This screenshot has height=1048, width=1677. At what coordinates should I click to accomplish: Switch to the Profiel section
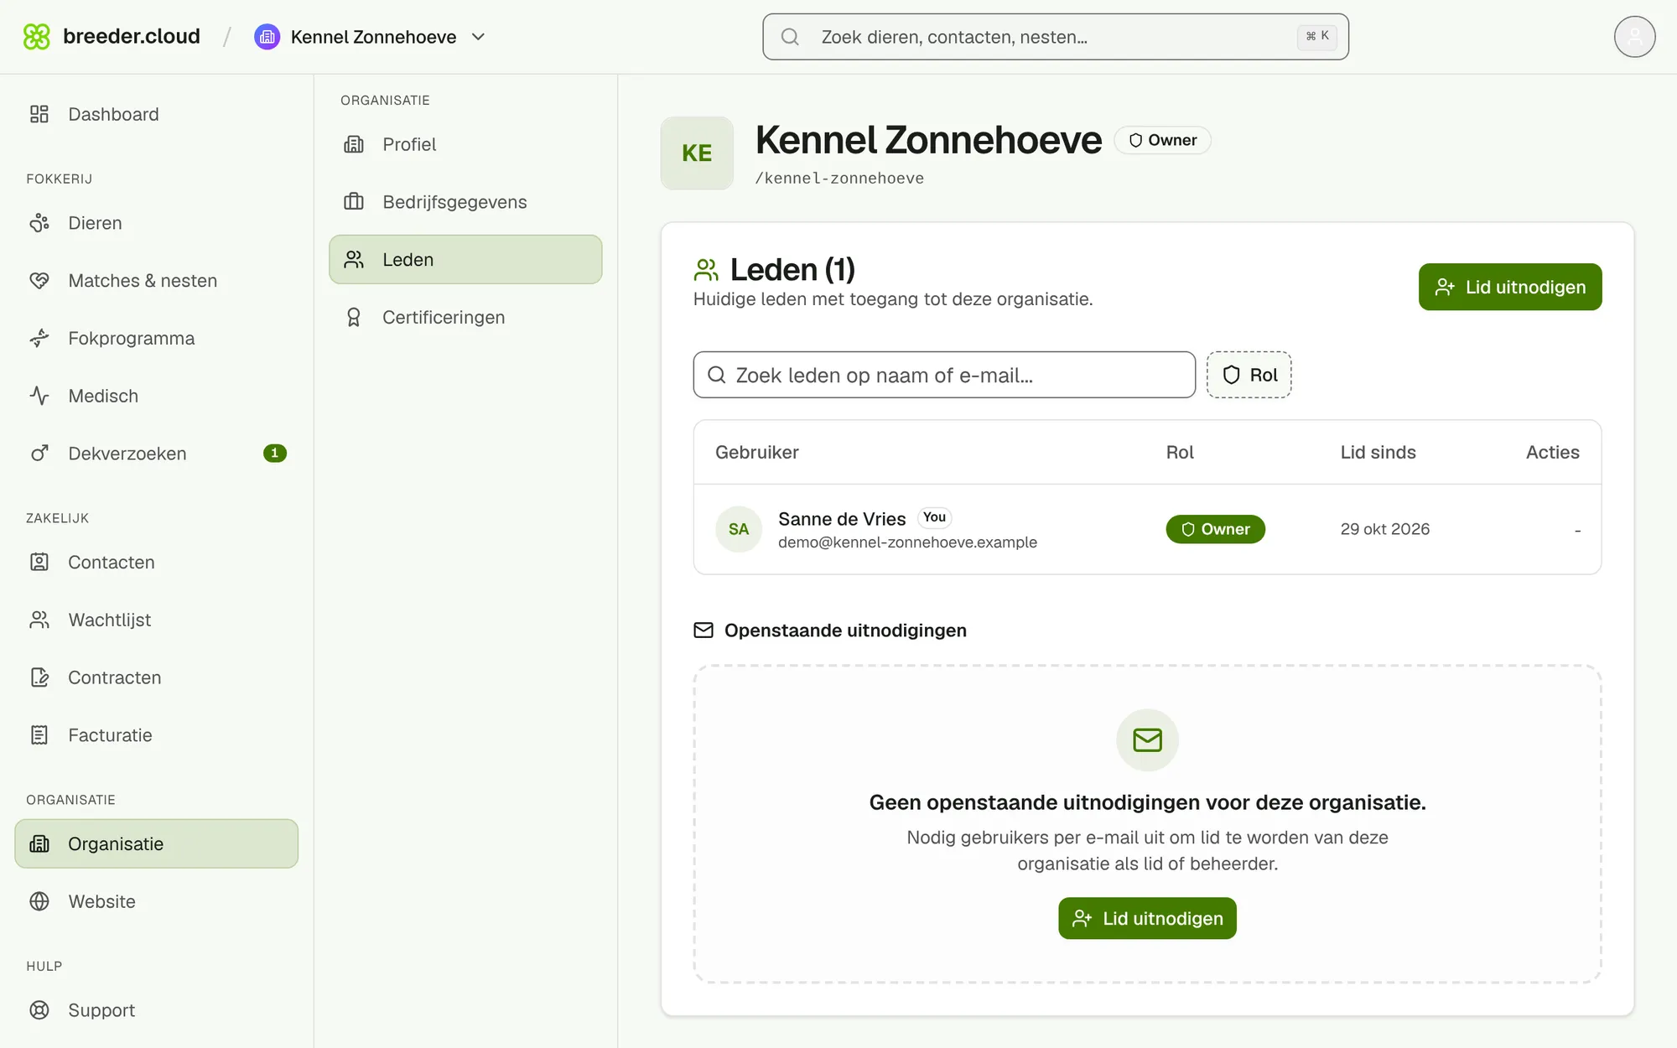465,144
